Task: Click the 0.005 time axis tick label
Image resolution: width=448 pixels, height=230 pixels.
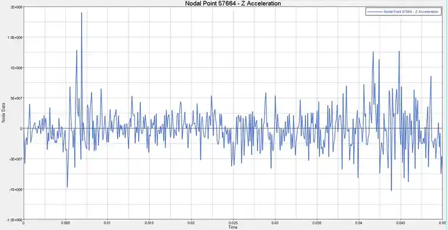Action: (65, 222)
